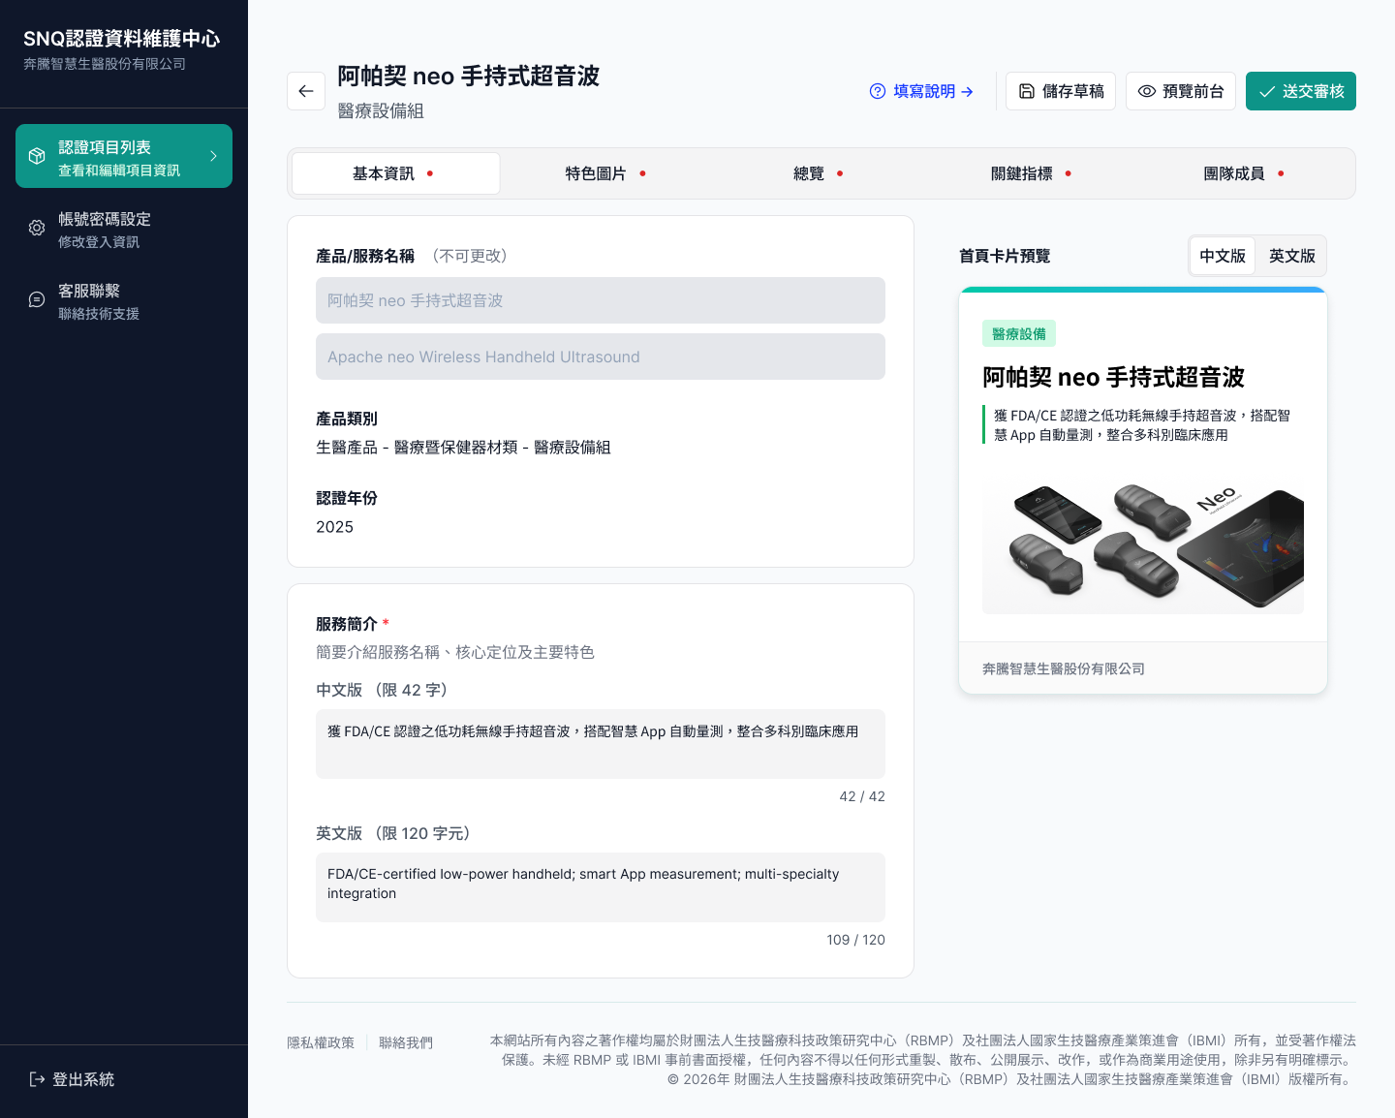Click the disabled Chinese product name field

click(x=601, y=300)
